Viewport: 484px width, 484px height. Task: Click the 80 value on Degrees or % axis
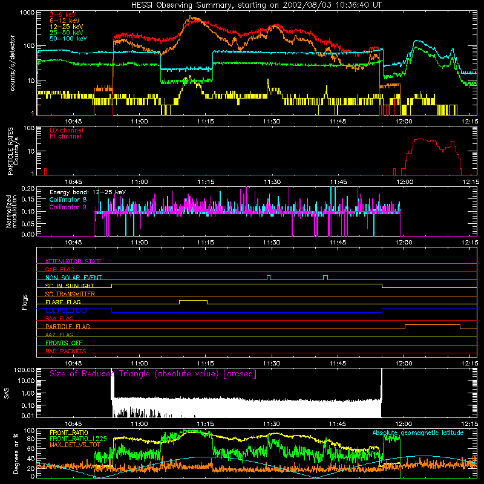(31, 439)
